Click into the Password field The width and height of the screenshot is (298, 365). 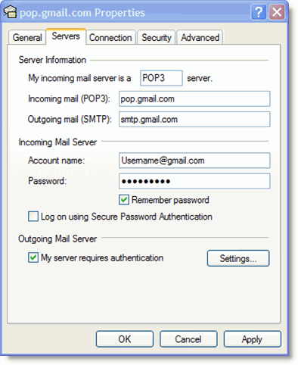[194, 181]
